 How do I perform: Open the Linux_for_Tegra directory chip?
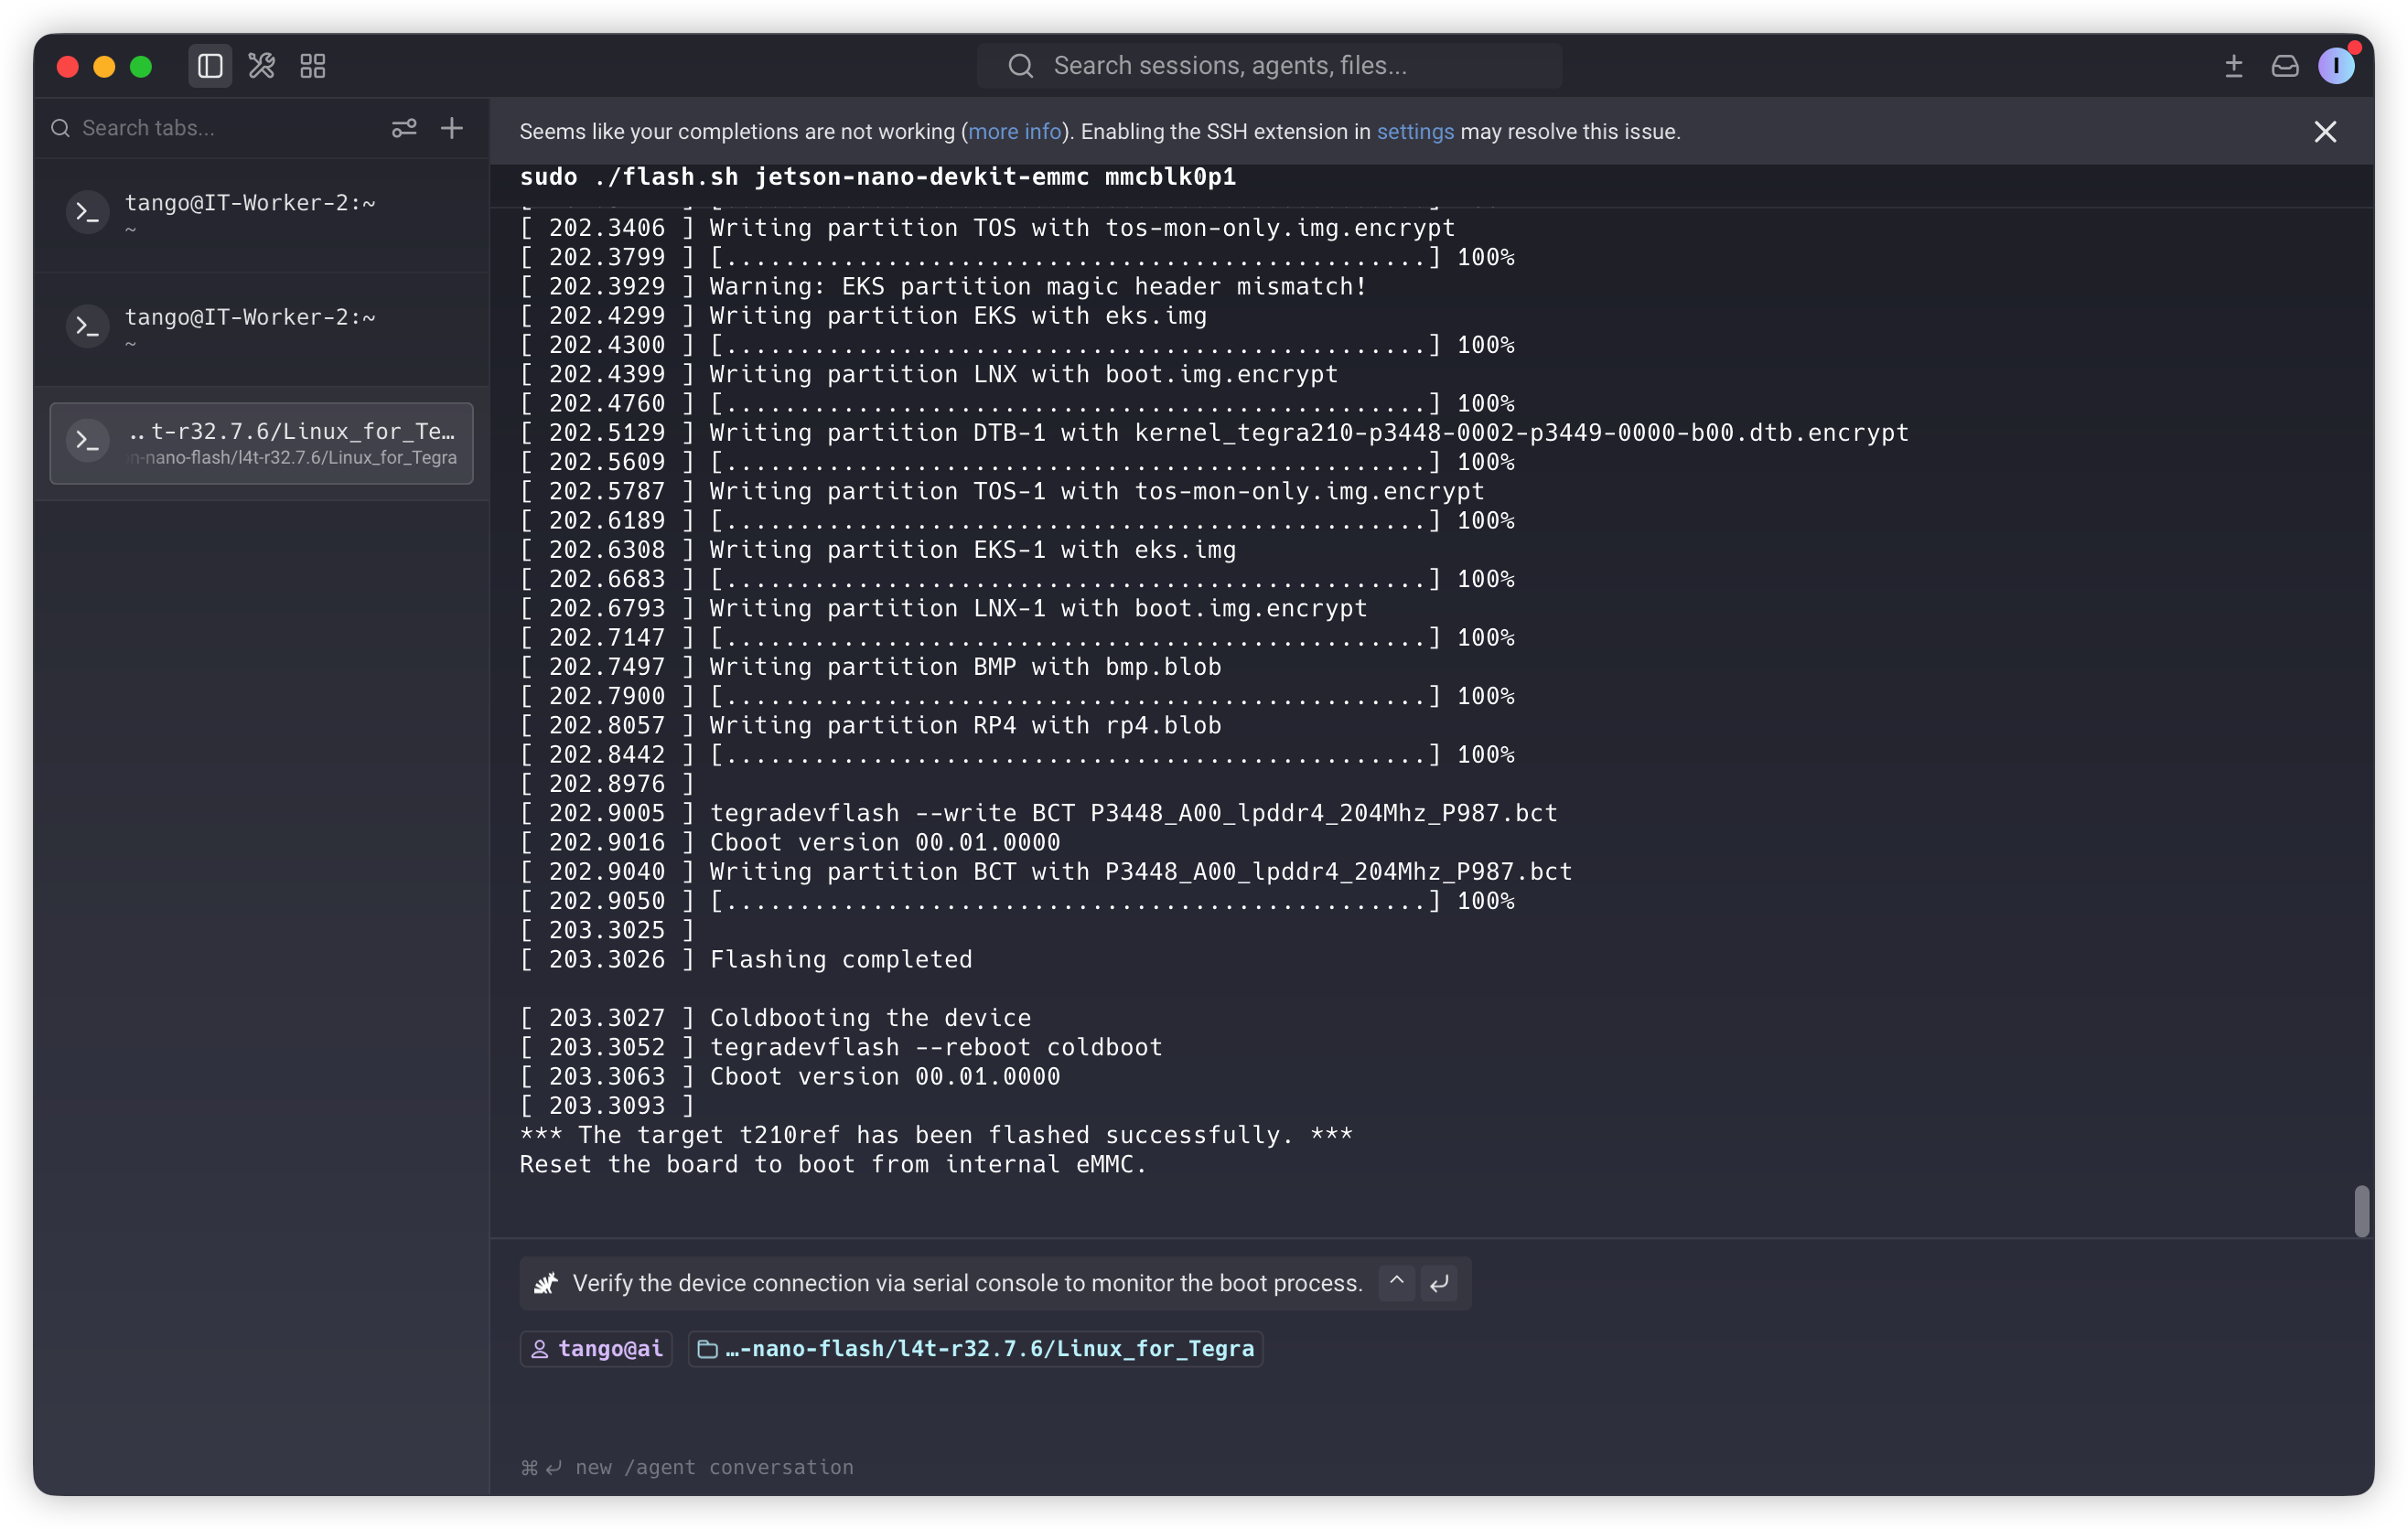coord(975,1348)
